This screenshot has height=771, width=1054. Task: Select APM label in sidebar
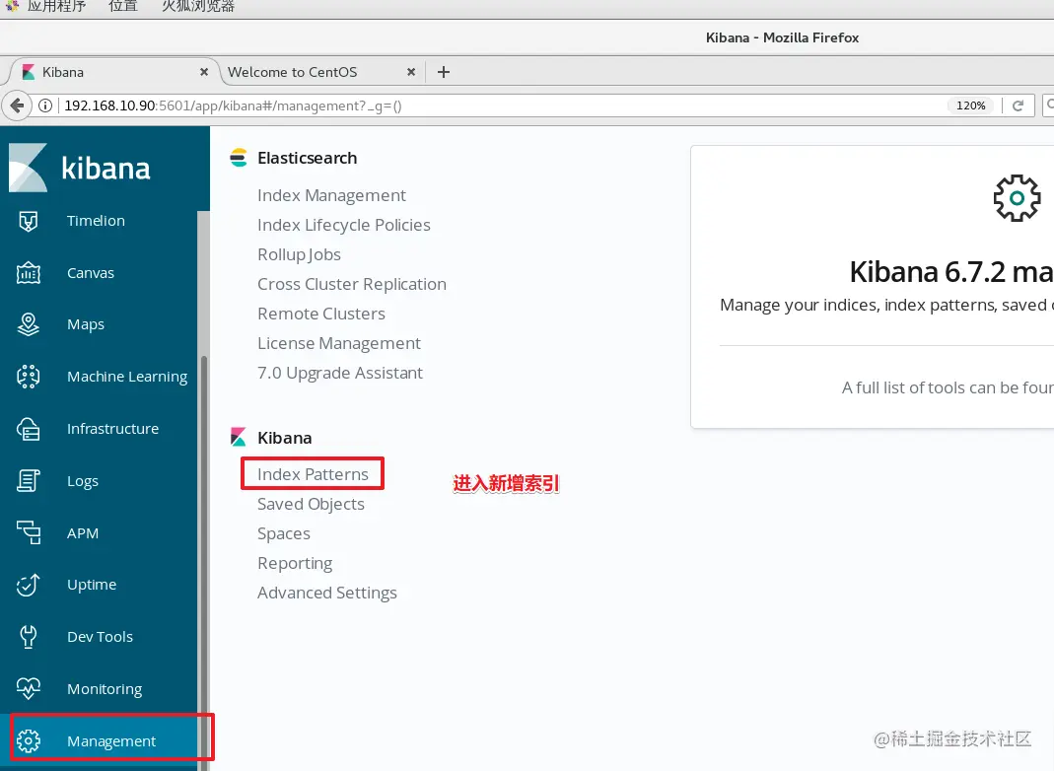tap(82, 533)
